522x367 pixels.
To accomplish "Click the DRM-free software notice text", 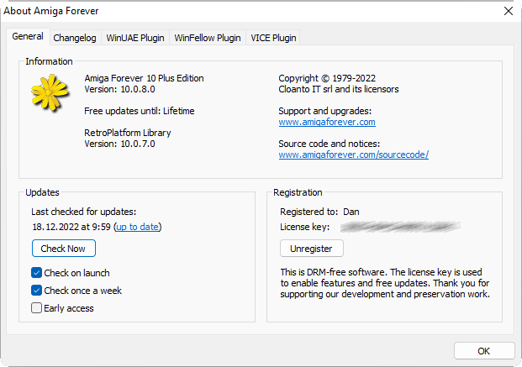I will pos(385,283).
